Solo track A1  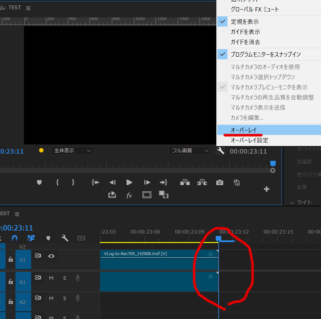[64, 278]
